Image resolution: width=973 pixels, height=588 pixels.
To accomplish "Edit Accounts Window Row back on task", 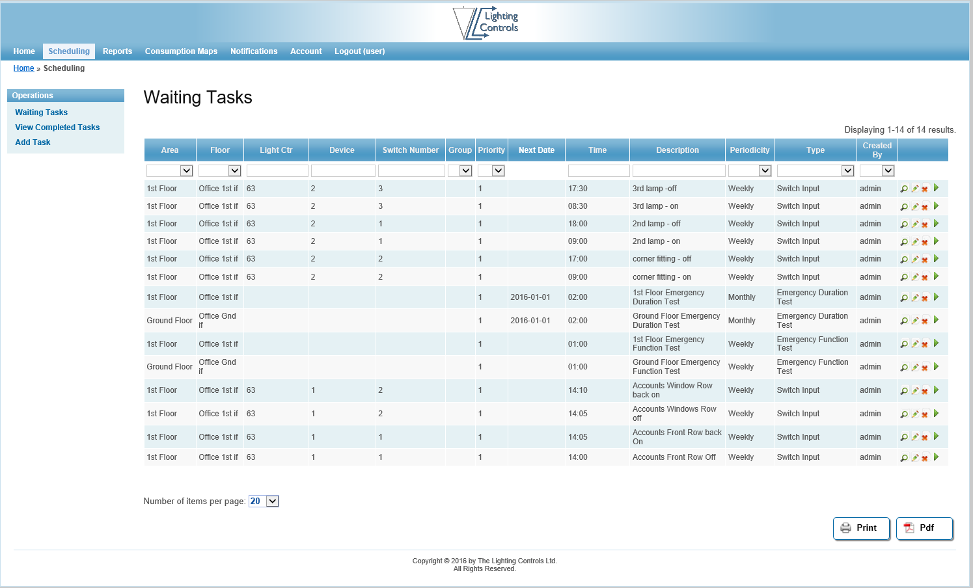I will (x=914, y=390).
